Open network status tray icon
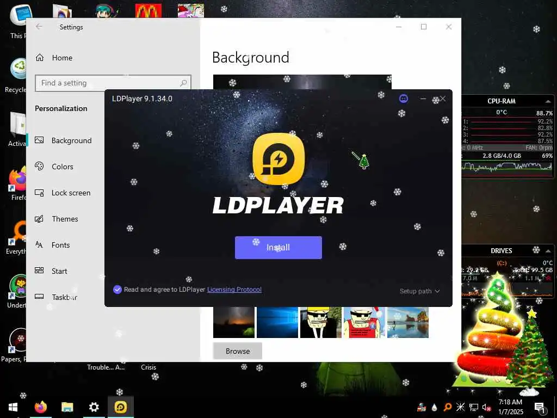 [x=473, y=407]
